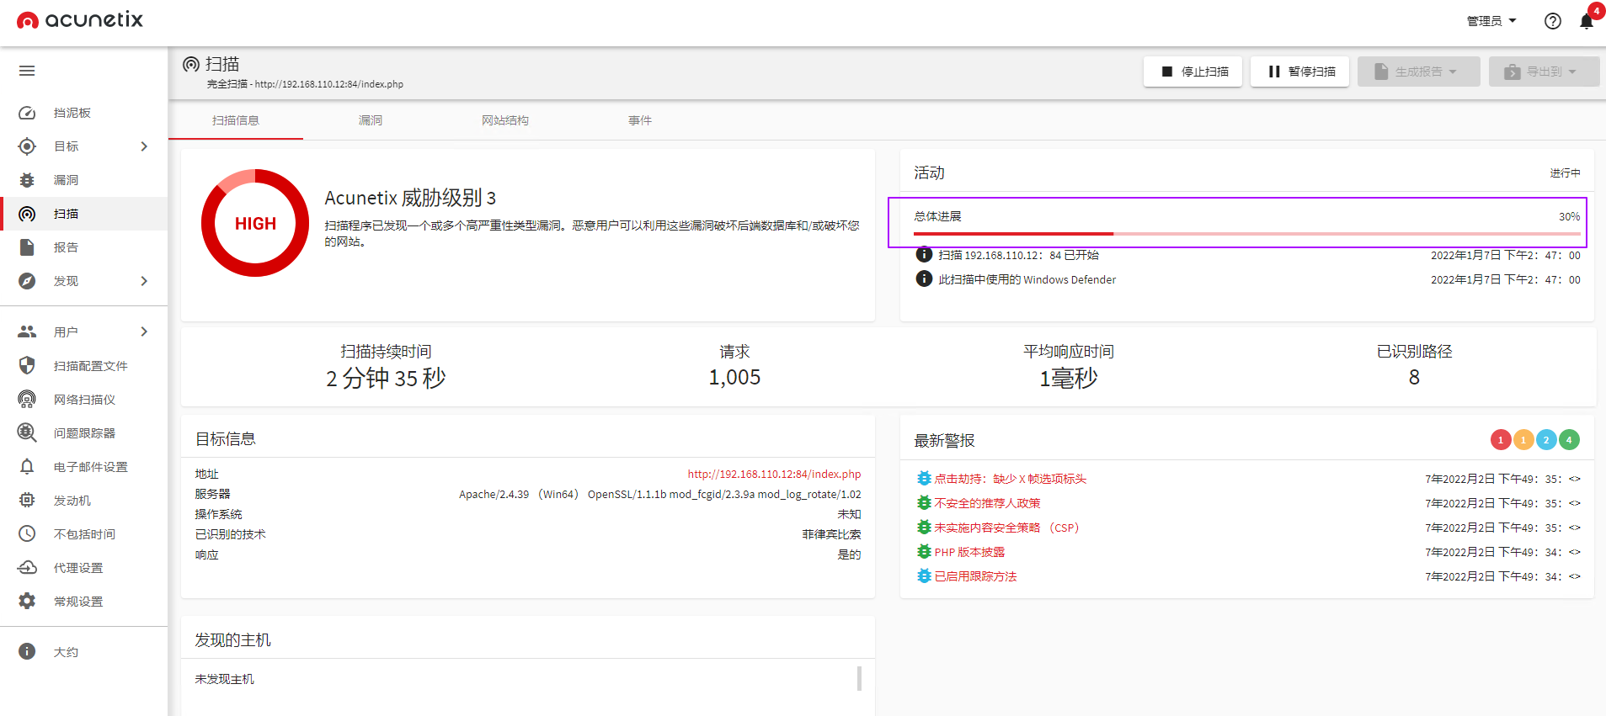
Task: Click the 发动机 chip icon
Action: [x=27, y=500]
